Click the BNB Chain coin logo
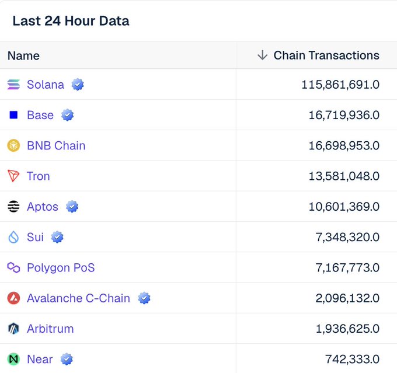397x373 pixels. (x=13, y=145)
